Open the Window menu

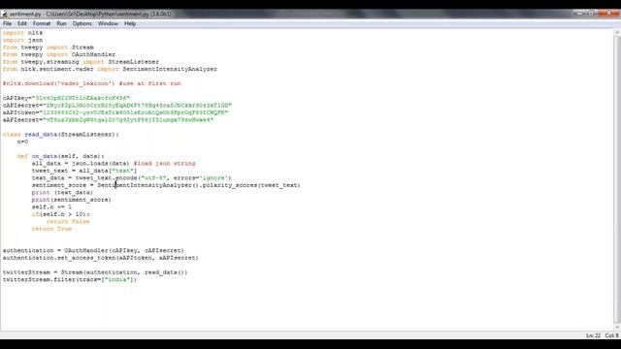point(108,23)
